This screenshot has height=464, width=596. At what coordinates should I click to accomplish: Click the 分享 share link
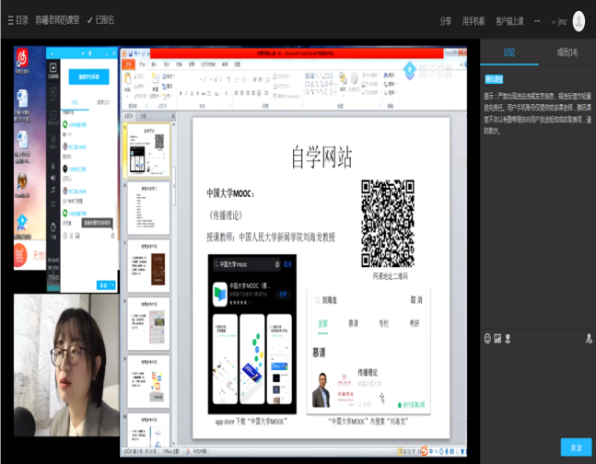coord(445,20)
